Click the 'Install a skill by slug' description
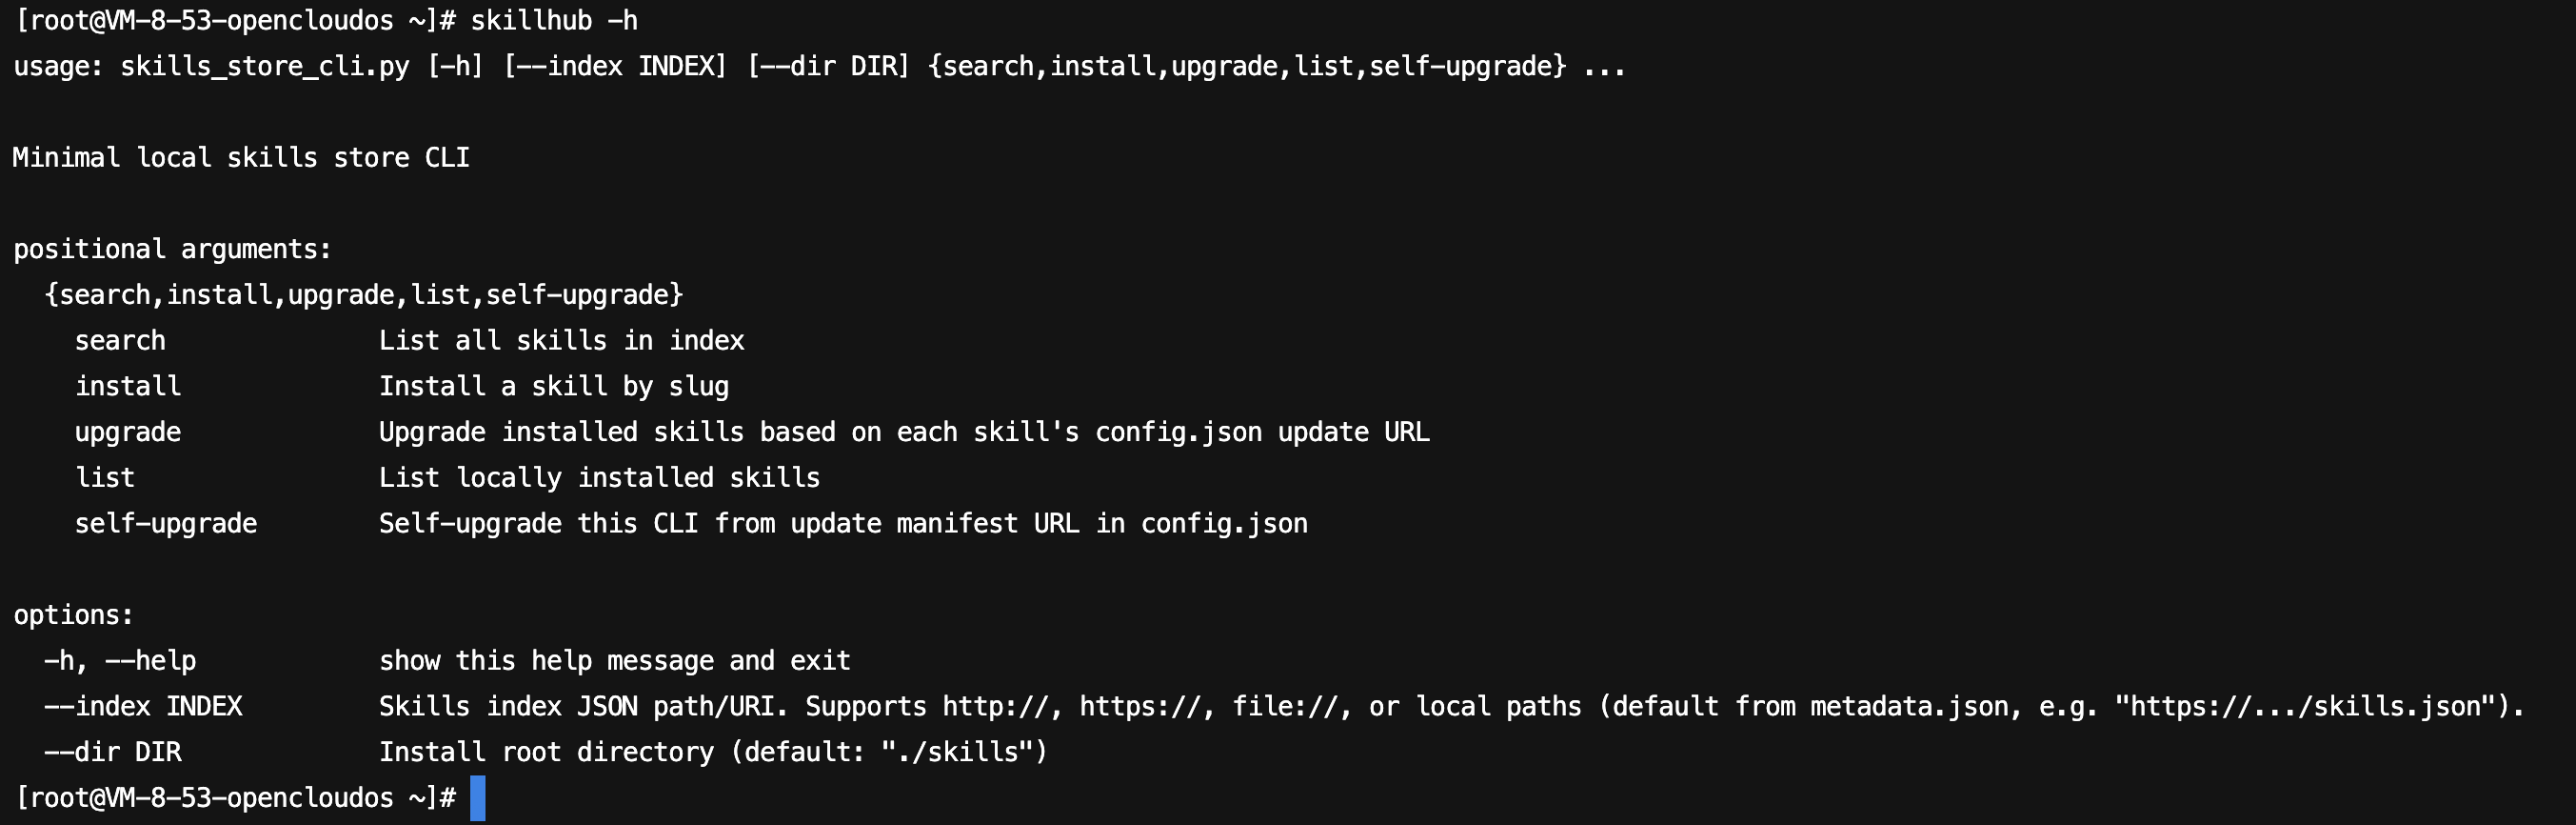Image resolution: width=2576 pixels, height=825 pixels. coord(554,387)
